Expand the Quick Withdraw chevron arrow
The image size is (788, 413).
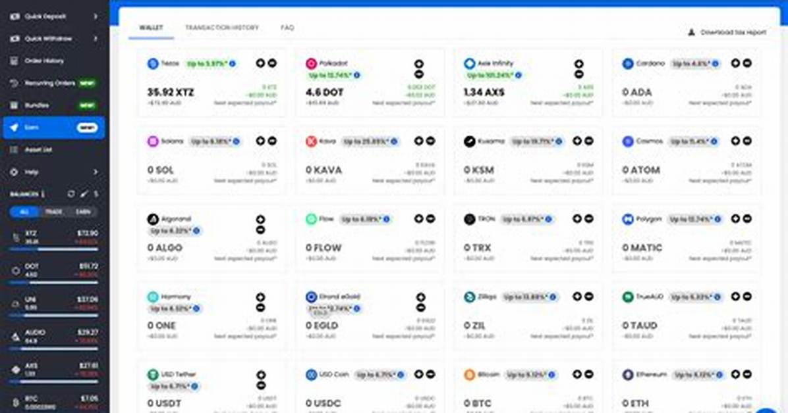pos(96,39)
